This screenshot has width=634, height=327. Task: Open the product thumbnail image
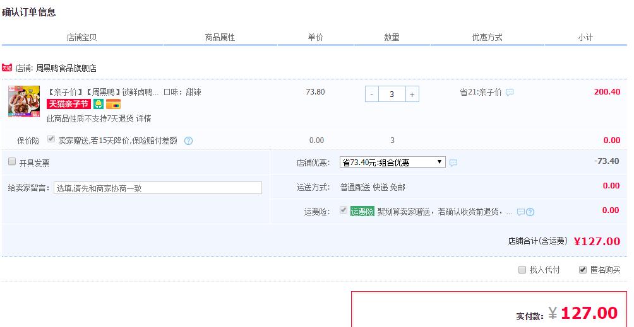click(x=24, y=101)
